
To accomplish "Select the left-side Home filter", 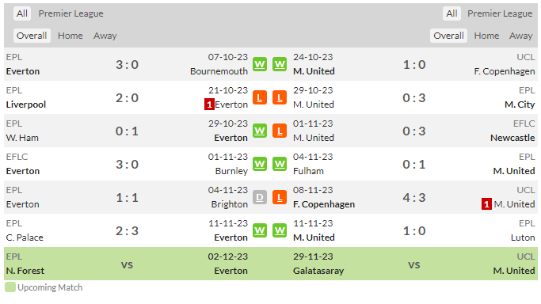I will coord(70,36).
